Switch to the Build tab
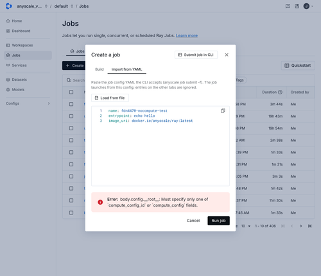The height and width of the screenshot is (276, 321). [x=100, y=69]
